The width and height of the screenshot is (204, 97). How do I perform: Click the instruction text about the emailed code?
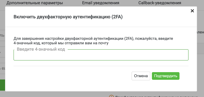pyautogui.click(x=93, y=41)
